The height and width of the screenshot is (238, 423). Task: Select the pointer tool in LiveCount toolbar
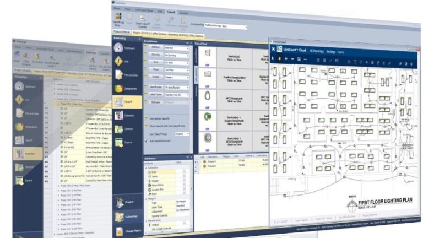[x=273, y=58]
